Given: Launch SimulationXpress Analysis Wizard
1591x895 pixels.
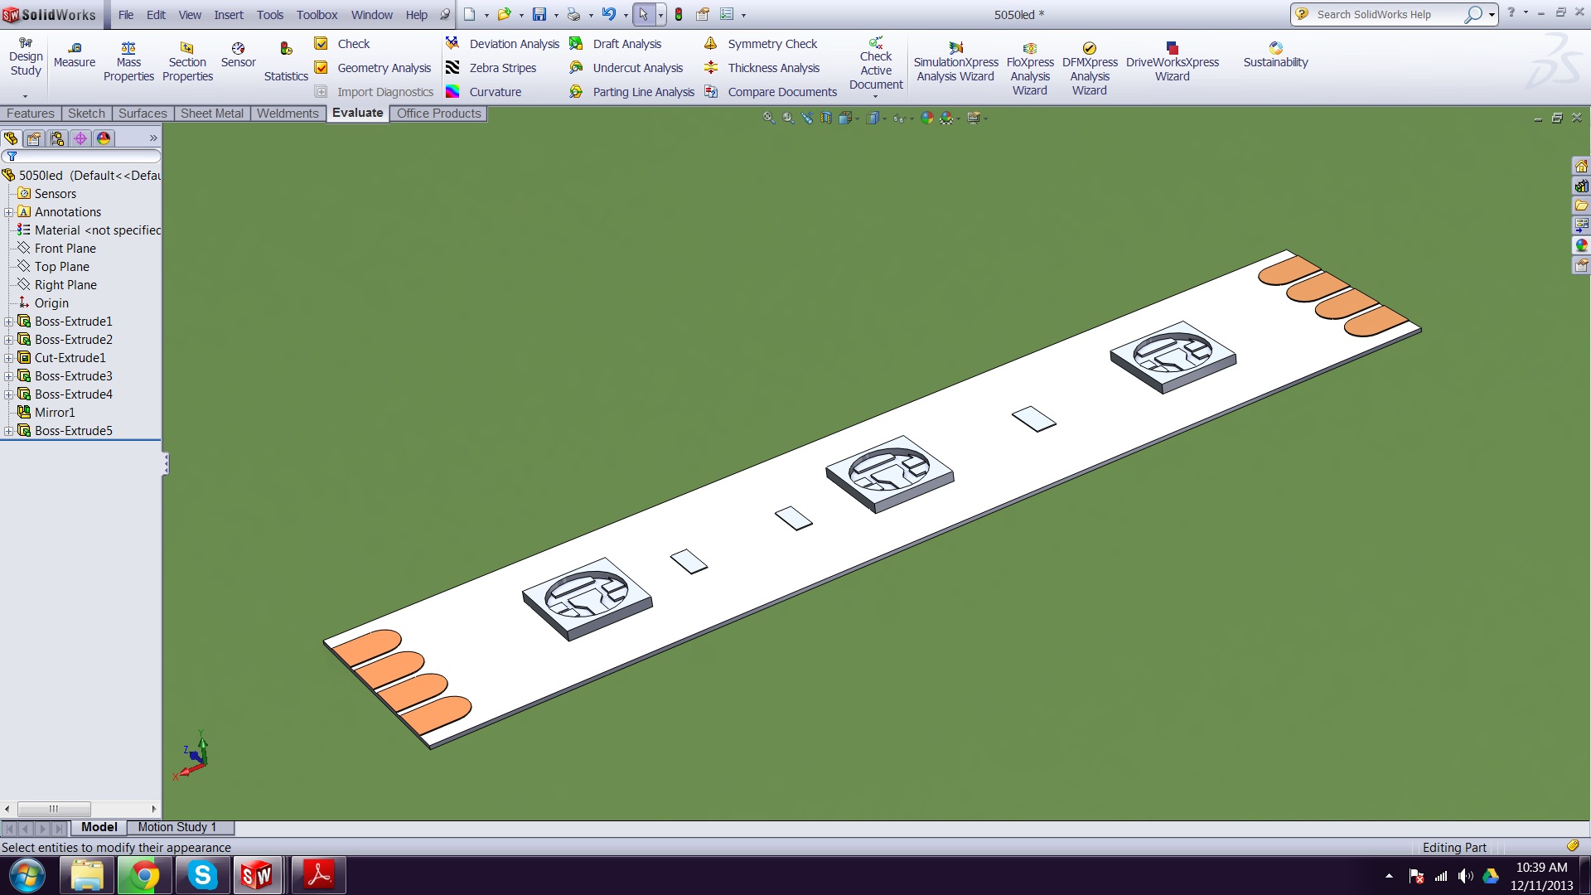Looking at the screenshot, I should tap(955, 62).
